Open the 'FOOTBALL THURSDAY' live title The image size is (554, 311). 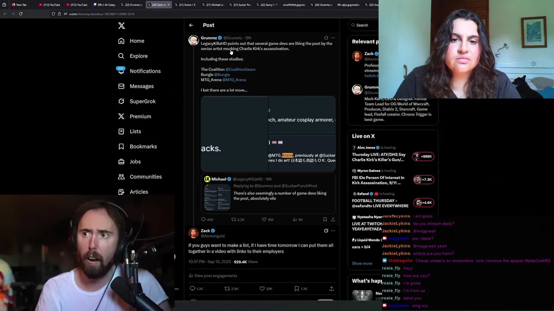380,203
